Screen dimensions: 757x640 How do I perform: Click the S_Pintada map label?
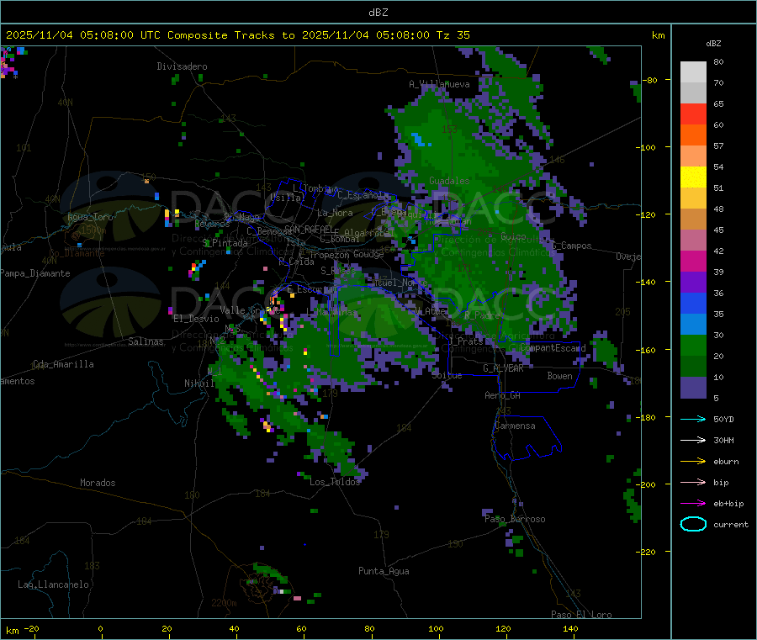(225, 243)
